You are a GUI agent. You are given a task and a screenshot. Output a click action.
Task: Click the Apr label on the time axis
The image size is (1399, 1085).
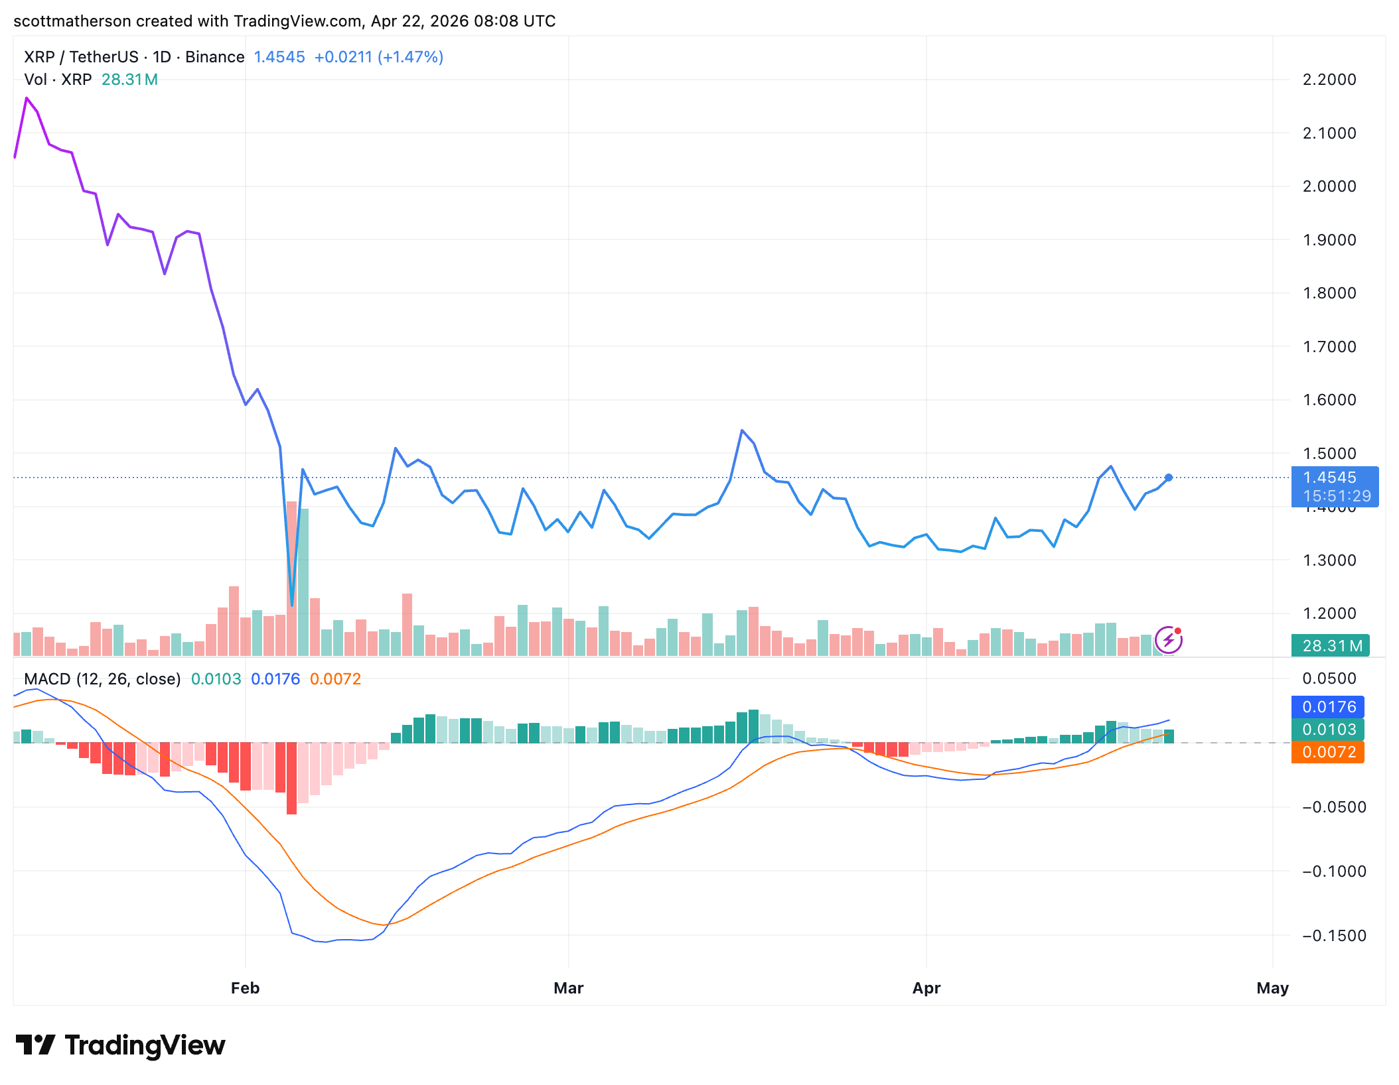point(926,988)
